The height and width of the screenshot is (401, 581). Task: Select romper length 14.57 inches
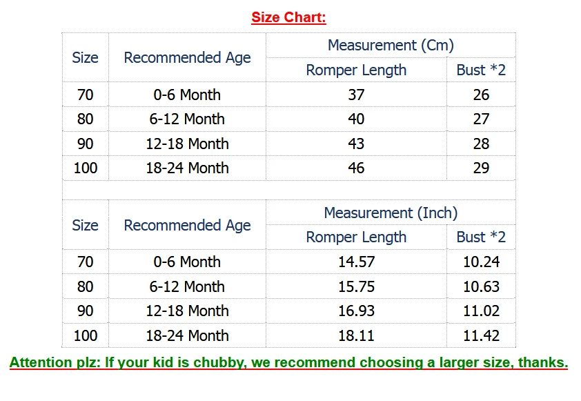[x=356, y=262]
